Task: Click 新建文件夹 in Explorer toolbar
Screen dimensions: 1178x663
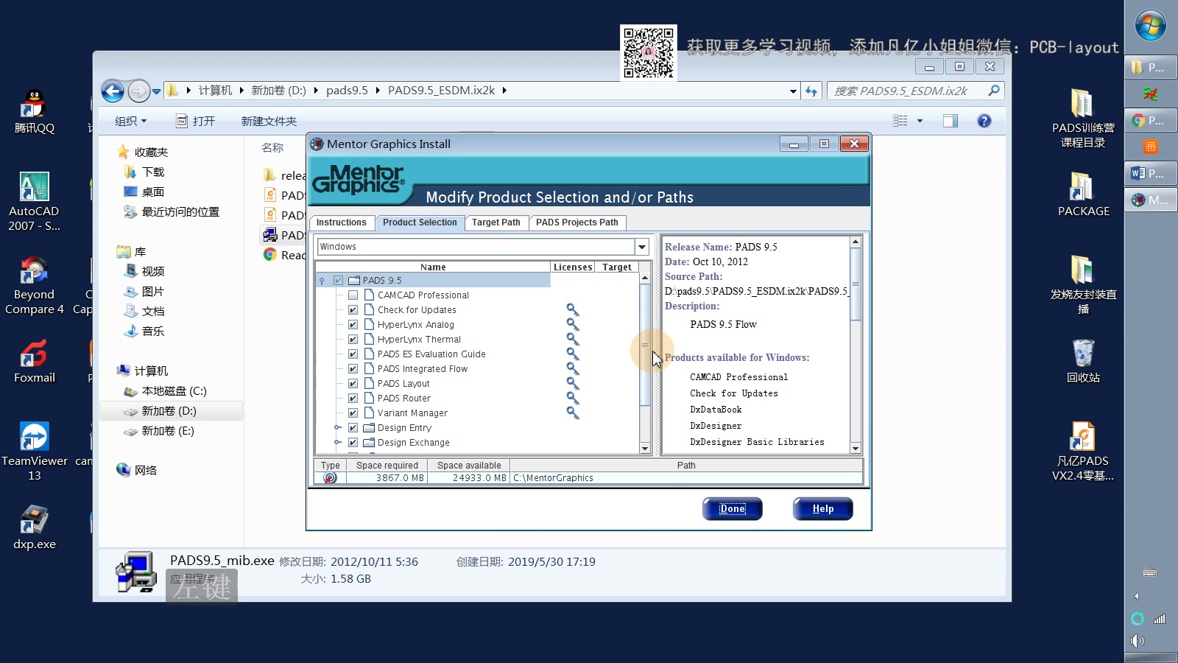Action: click(269, 121)
